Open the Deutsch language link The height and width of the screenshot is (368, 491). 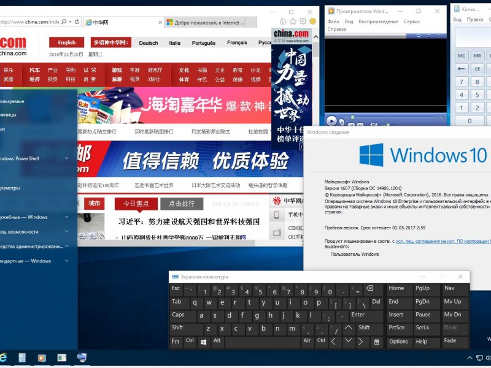149,43
